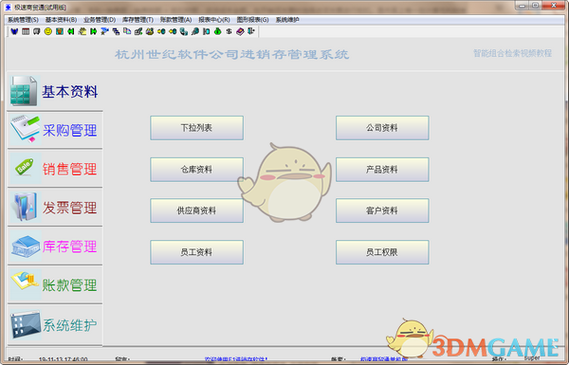Open 账款管理 sidebar section
Viewport: 569px width, 365px height.
coord(55,284)
